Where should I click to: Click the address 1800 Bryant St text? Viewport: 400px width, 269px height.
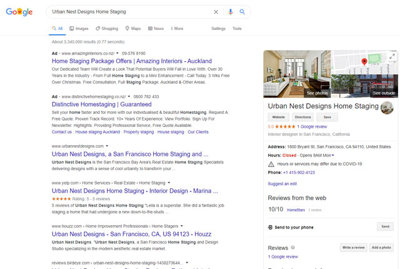coord(339,147)
